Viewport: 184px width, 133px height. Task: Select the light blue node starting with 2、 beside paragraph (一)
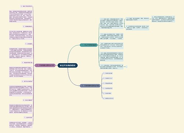(137, 28)
